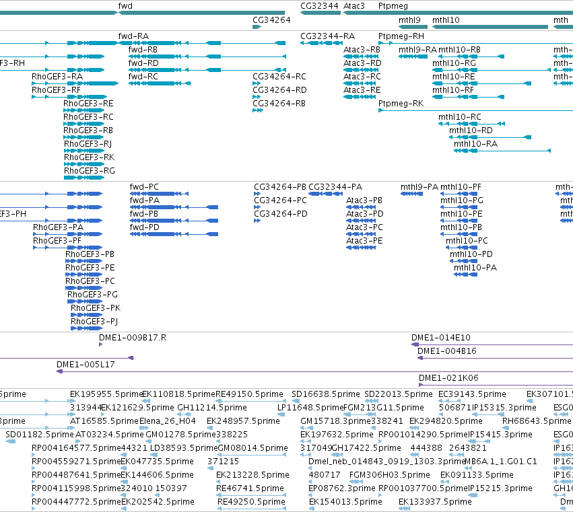This screenshot has height=512, width=573.
Task: Click clone DME1-021K06
Action: (x=448, y=378)
